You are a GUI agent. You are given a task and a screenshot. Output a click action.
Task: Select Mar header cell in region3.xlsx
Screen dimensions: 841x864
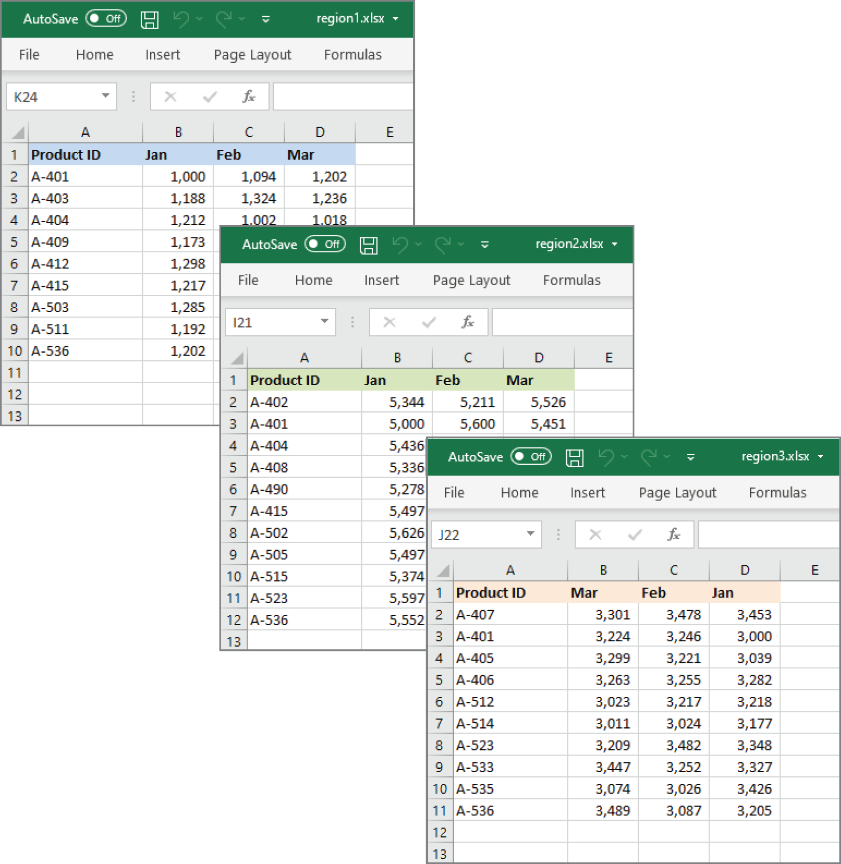coord(604,593)
